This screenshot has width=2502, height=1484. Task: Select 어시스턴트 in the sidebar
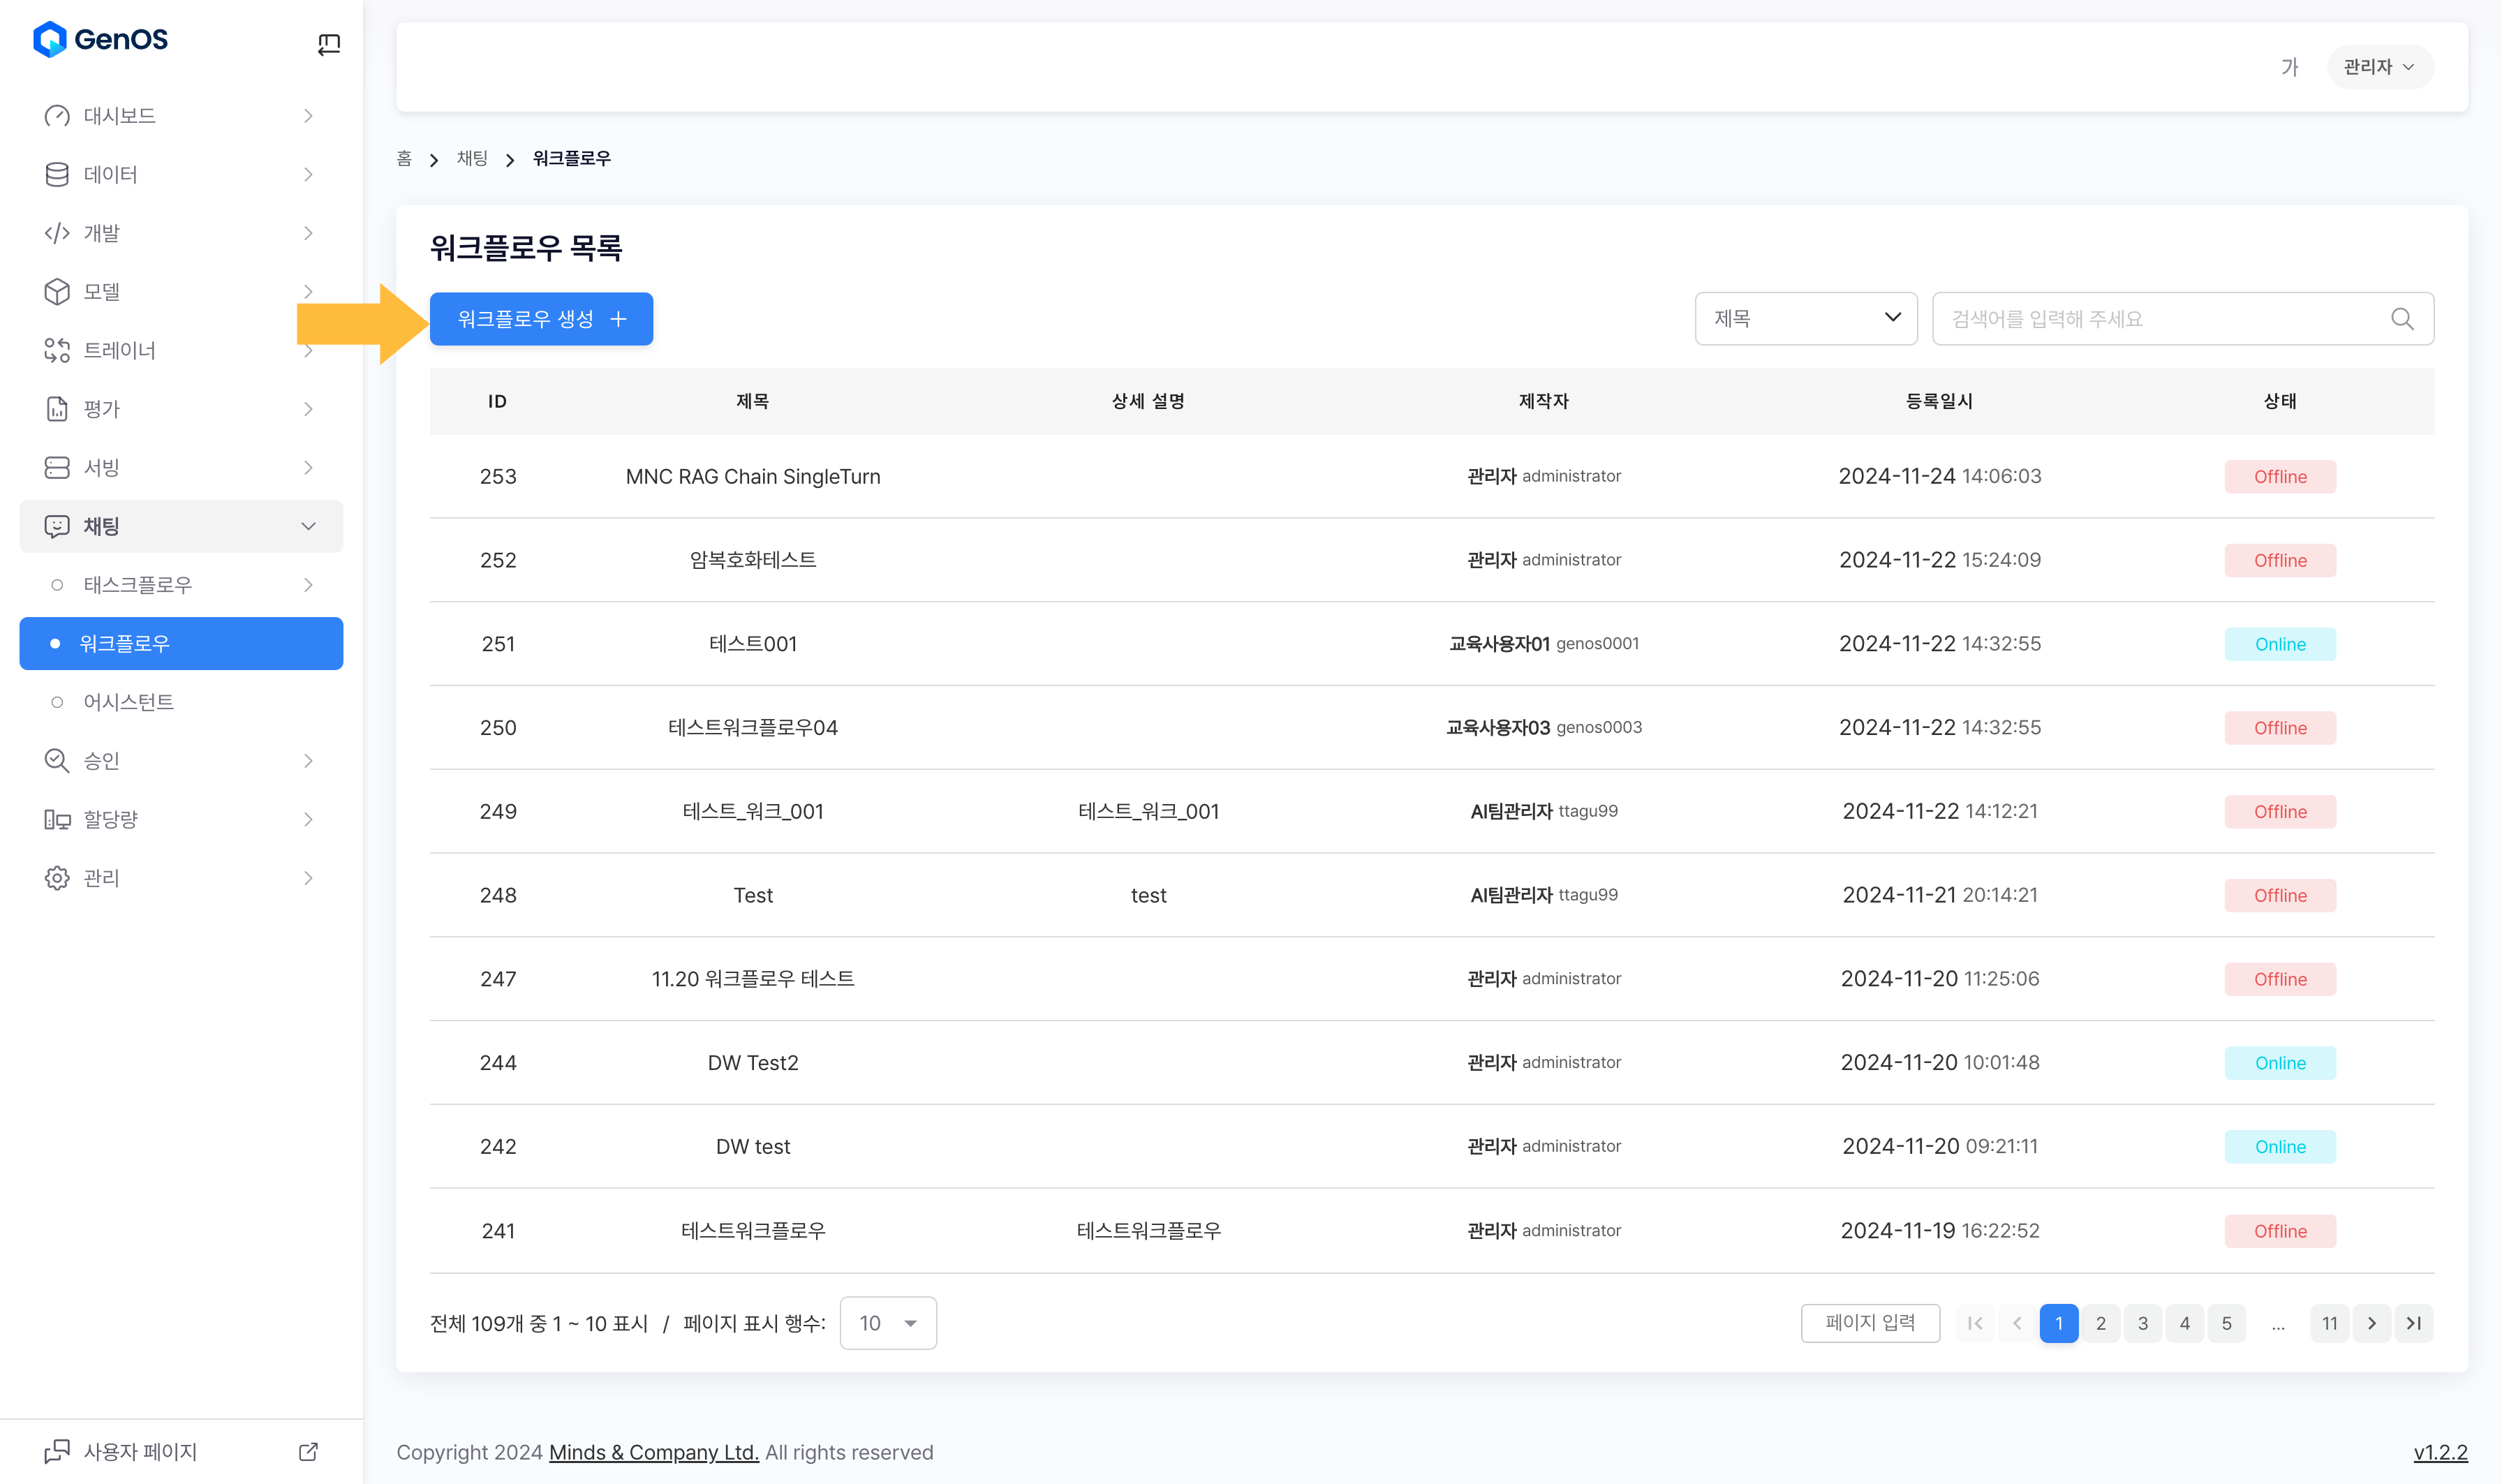click(129, 702)
